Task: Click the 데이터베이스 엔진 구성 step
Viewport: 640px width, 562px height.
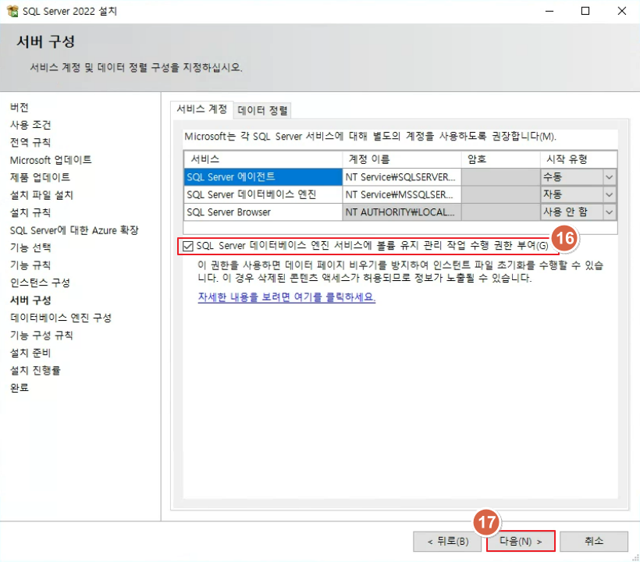Action: pyautogui.click(x=61, y=318)
